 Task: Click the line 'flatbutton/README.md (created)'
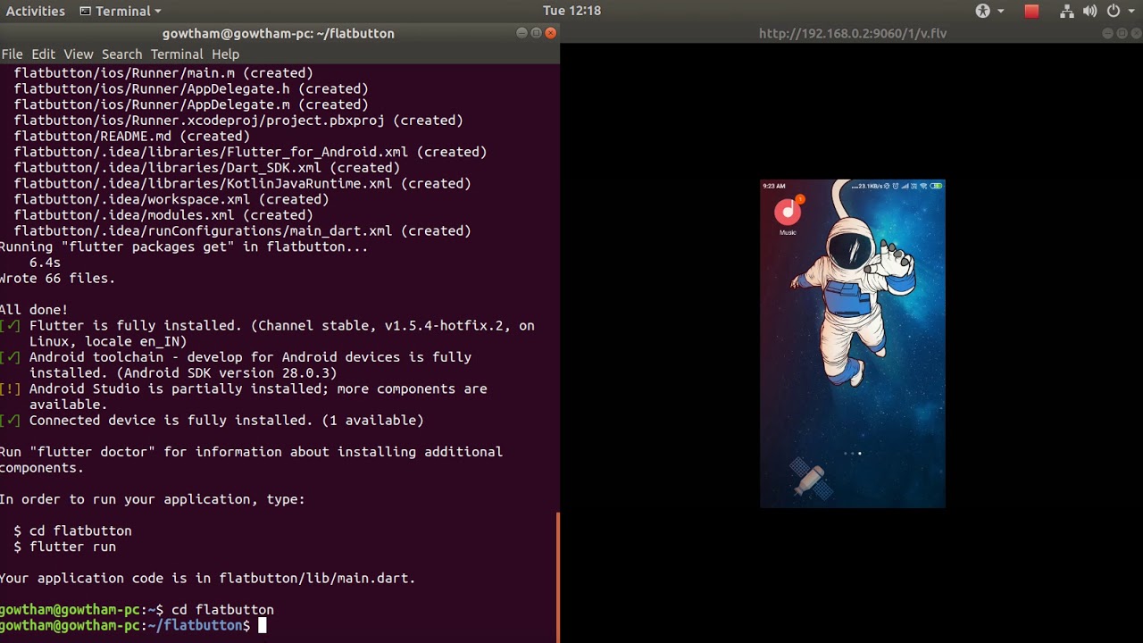[x=132, y=137]
